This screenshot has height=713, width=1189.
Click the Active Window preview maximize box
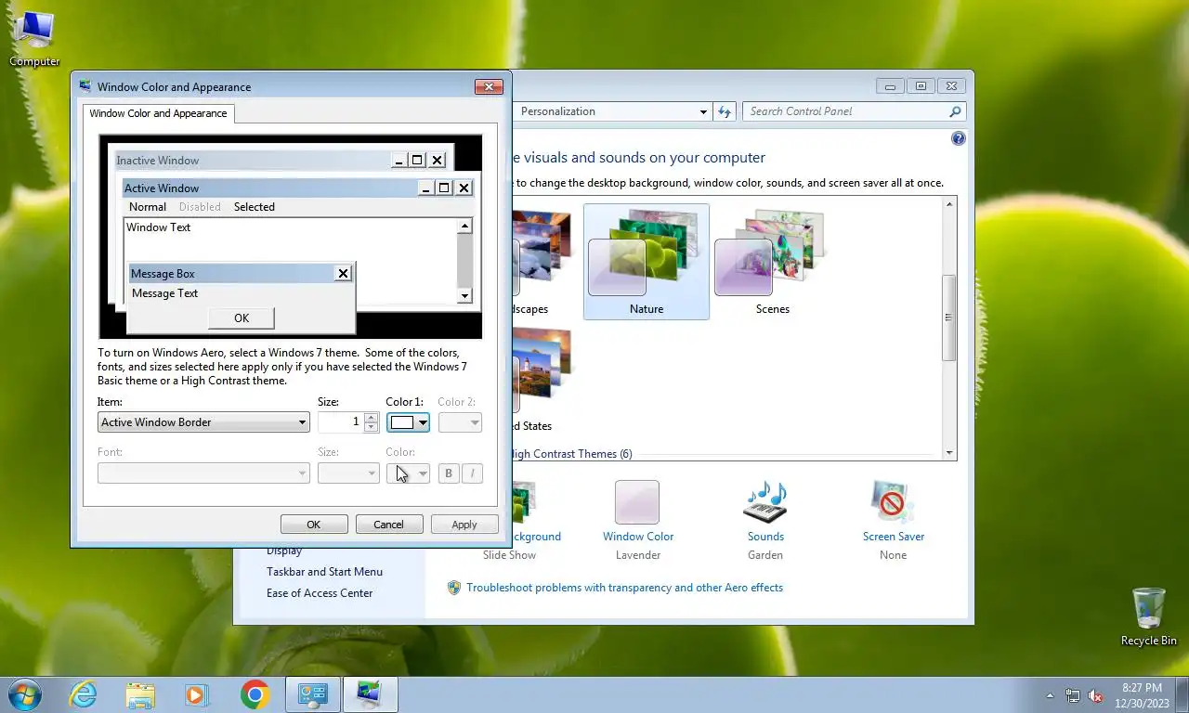[x=444, y=188]
